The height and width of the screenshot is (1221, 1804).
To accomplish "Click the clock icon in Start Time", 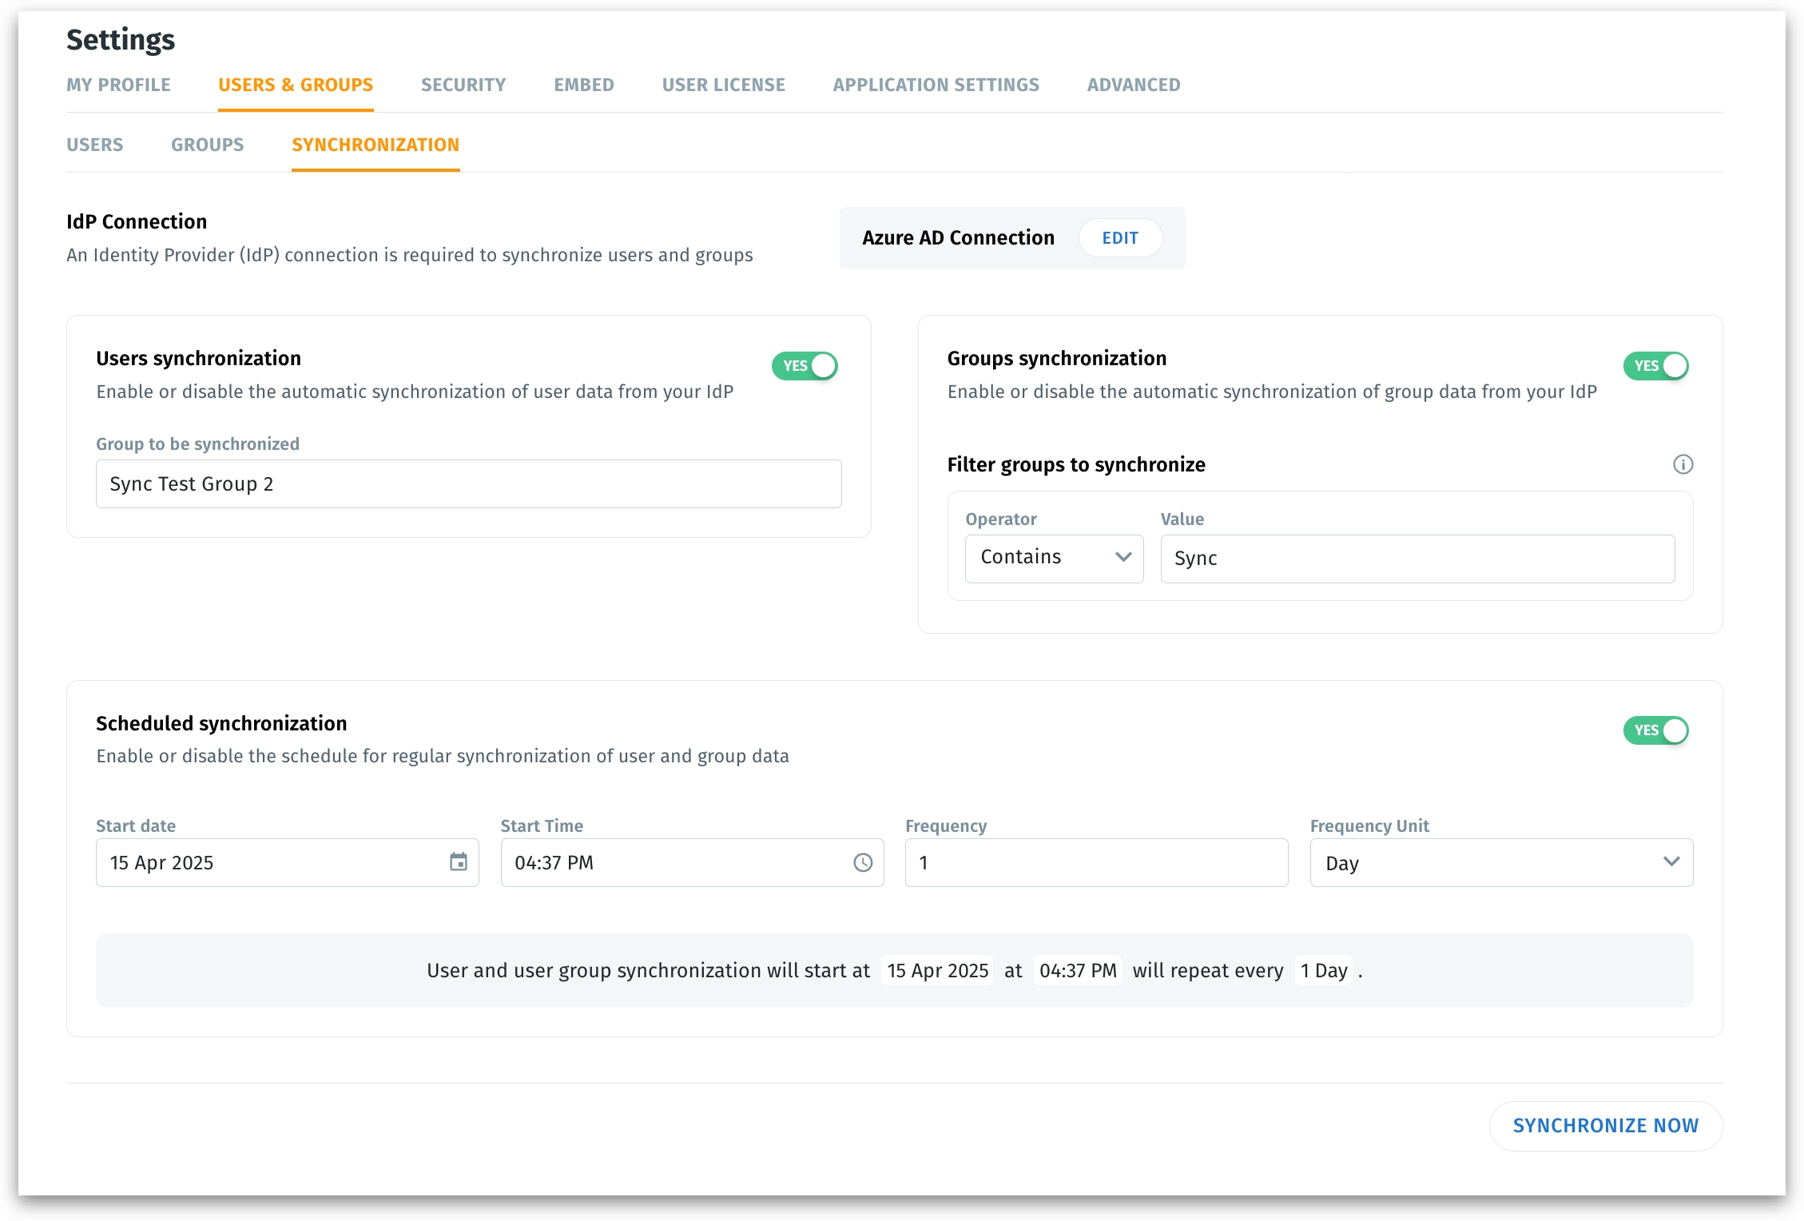I will pos(862,862).
